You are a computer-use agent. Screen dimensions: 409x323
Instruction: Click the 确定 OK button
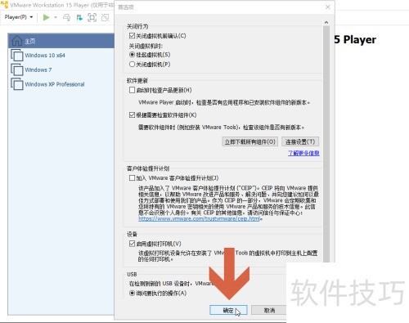228,310
